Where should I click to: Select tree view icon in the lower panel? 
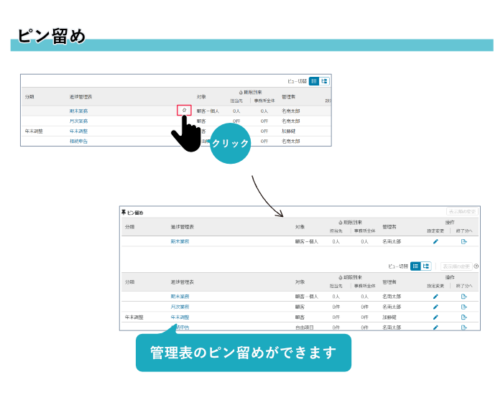[426, 266]
